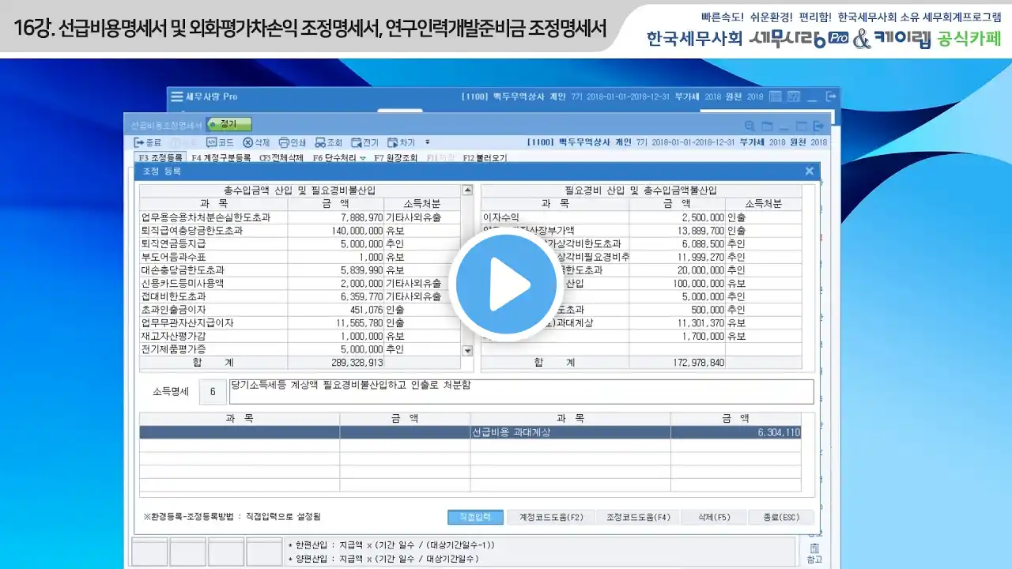Viewport: 1012px width, 569px height.
Task: Click left total 289,328,913
Action: [336, 363]
